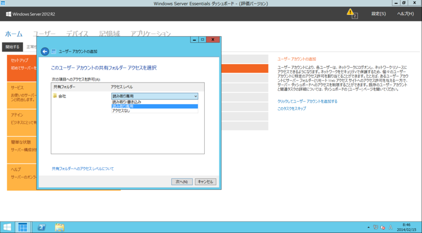The image size is (422, 233).
Task: Select the セットアップ category tile
Action: (x=22, y=68)
